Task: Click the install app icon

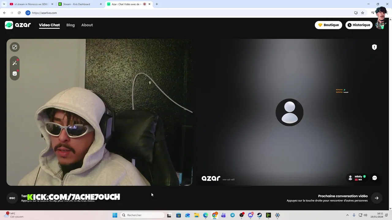Action: 356,13
